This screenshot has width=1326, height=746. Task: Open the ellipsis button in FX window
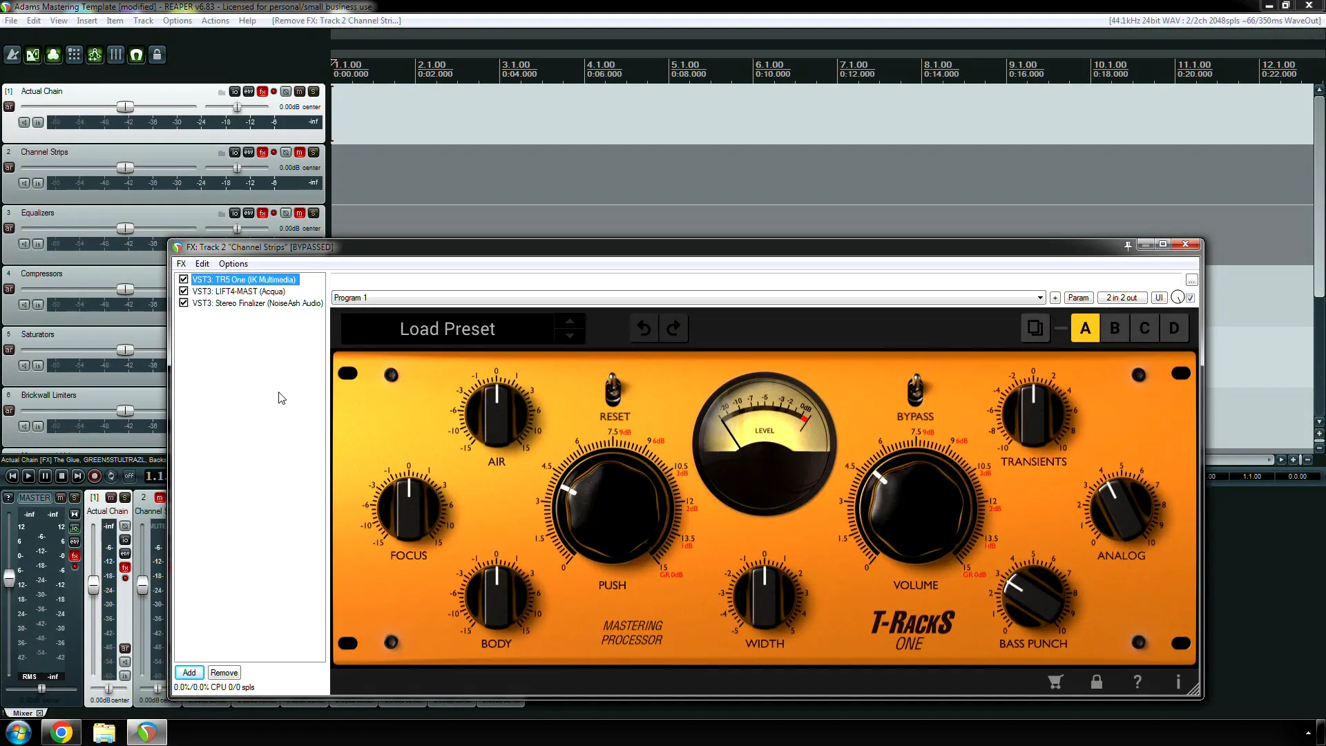coord(1192,280)
